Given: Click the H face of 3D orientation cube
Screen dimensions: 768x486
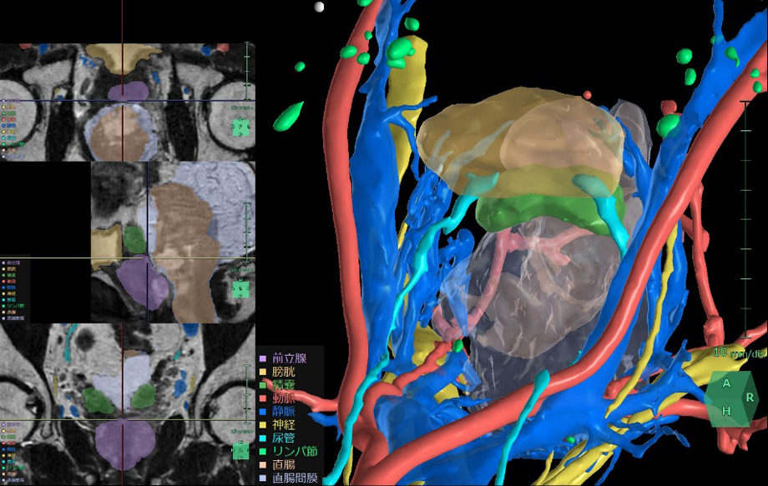Looking at the screenshot, I should click(727, 411).
